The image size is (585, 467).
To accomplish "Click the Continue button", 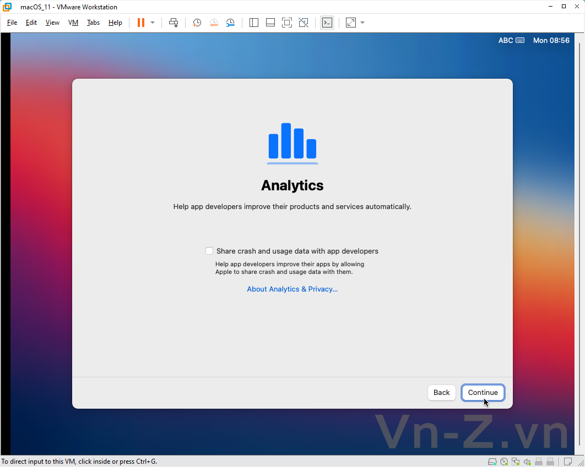I will click(483, 393).
